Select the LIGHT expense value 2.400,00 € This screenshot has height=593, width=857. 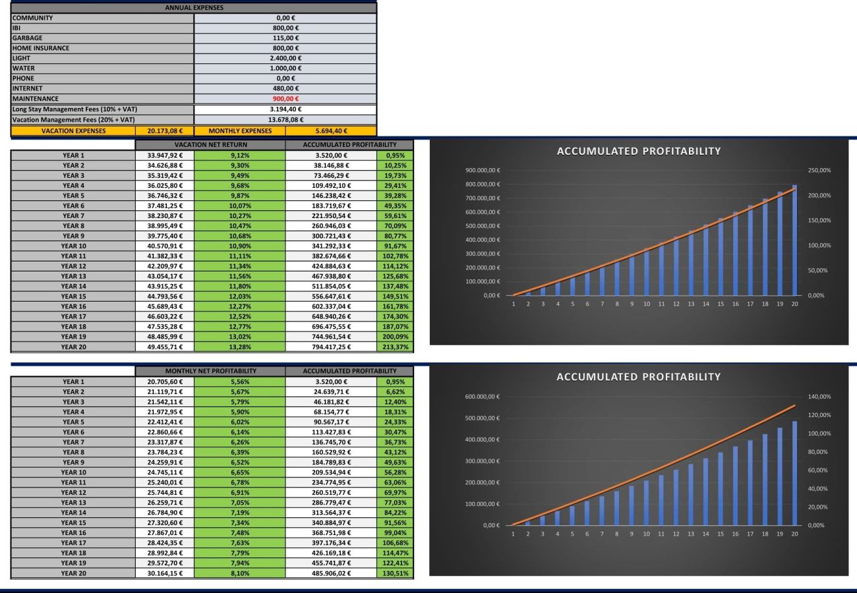tap(285, 58)
